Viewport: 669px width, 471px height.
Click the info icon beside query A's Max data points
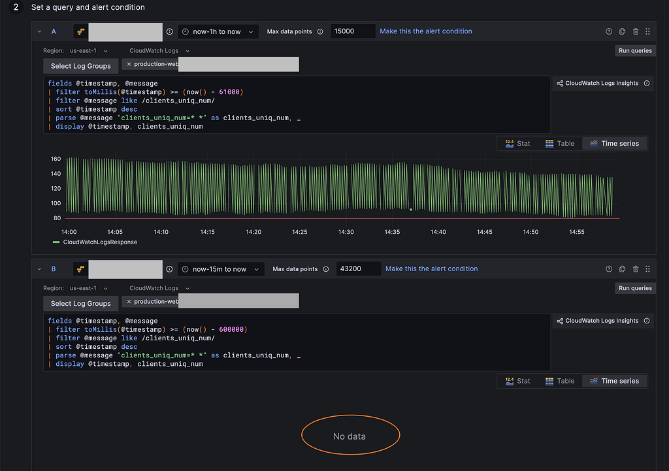coord(320,31)
